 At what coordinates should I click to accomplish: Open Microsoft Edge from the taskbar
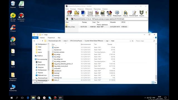[28, 98]
